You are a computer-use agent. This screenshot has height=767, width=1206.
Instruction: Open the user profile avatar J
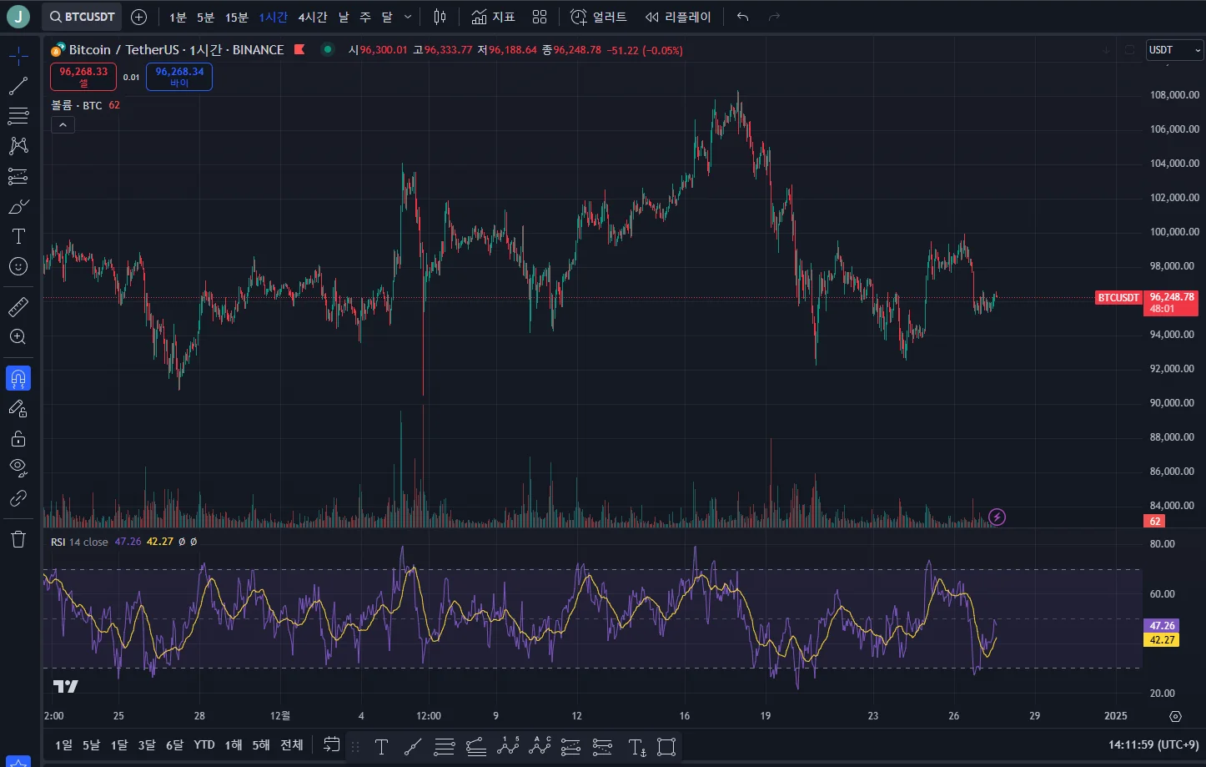(x=18, y=17)
